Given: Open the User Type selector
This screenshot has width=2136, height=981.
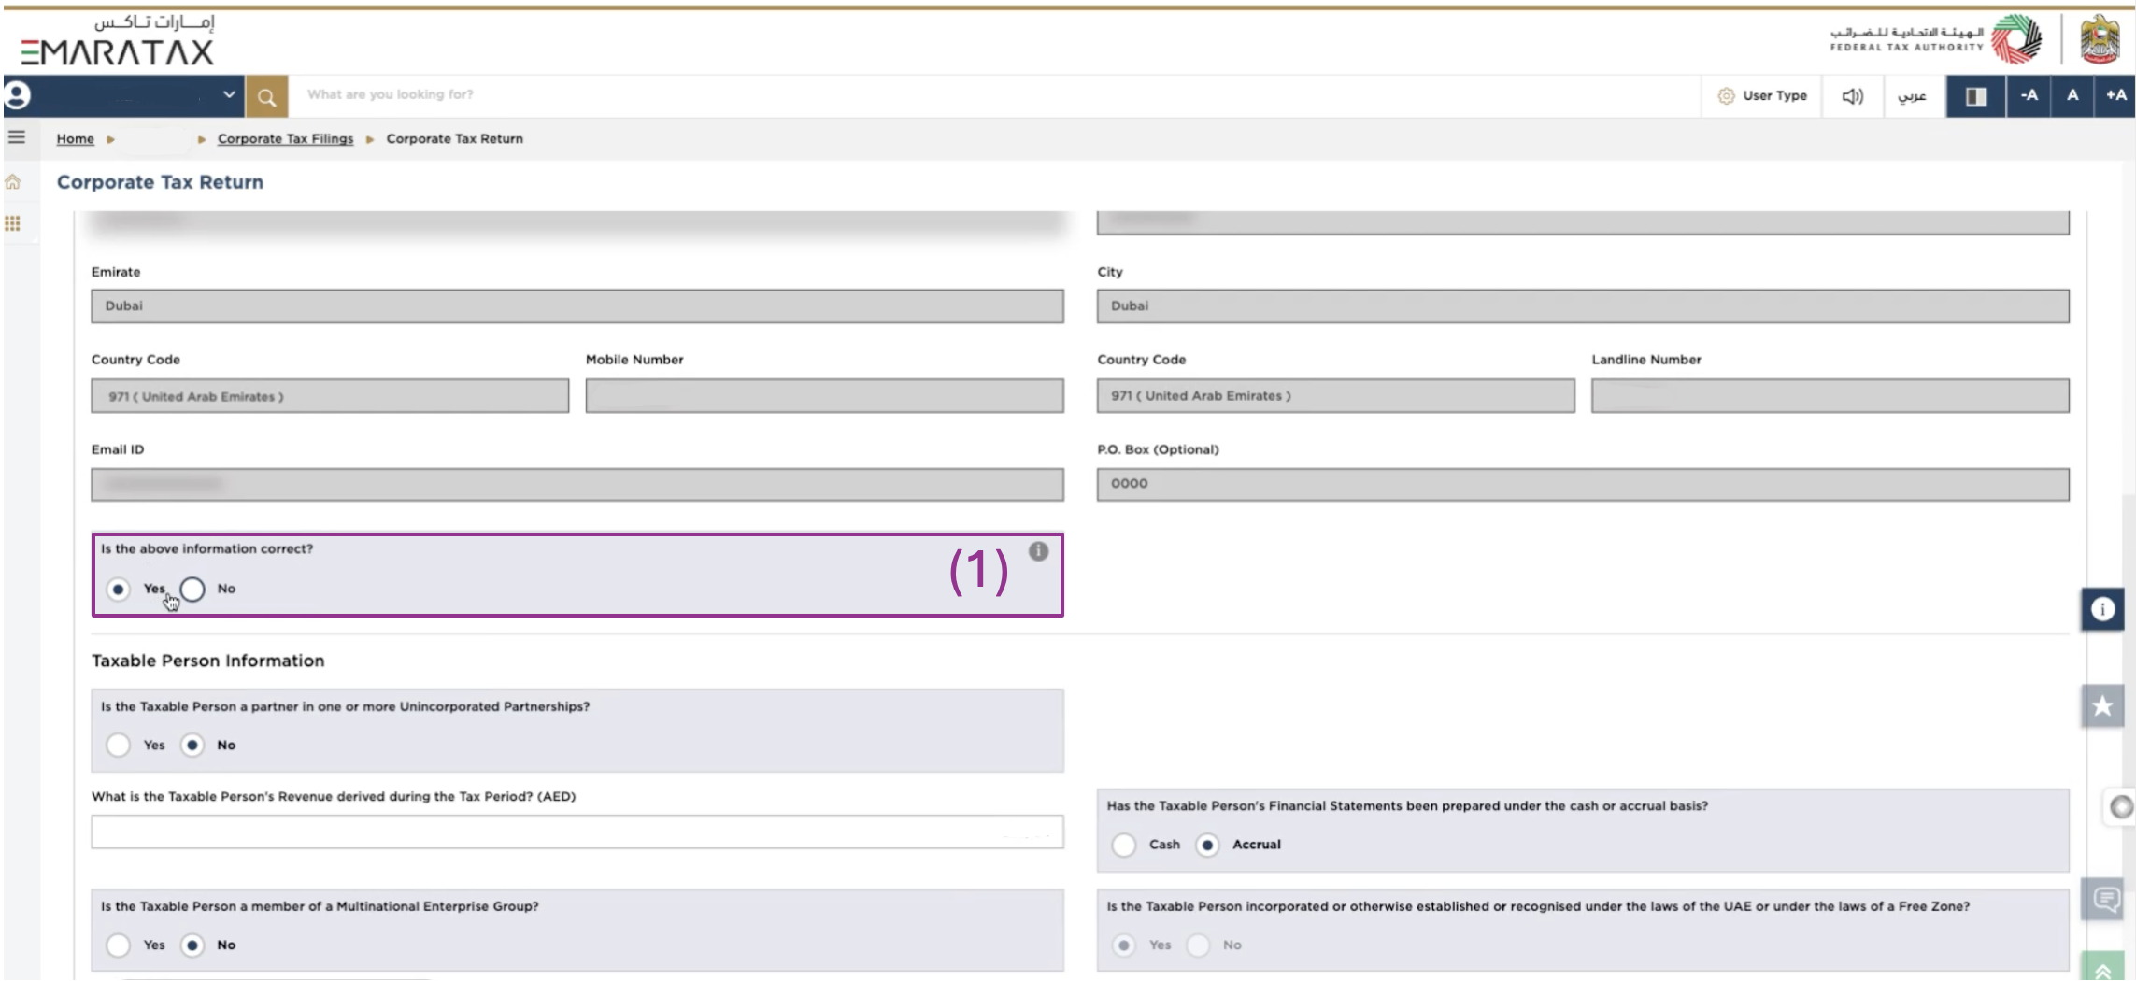Looking at the screenshot, I should [1762, 96].
